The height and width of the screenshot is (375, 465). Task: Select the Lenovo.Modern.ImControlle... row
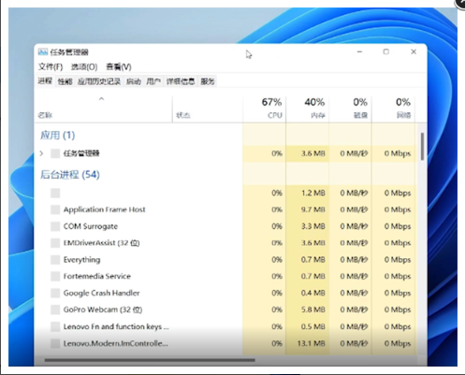tap(225, 343)
